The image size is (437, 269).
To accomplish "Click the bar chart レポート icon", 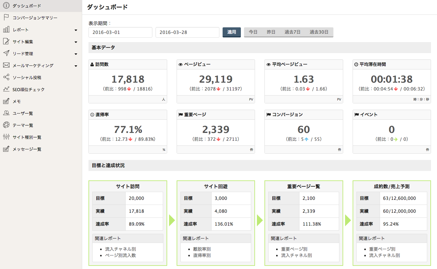I will click(x=6, y=30).
